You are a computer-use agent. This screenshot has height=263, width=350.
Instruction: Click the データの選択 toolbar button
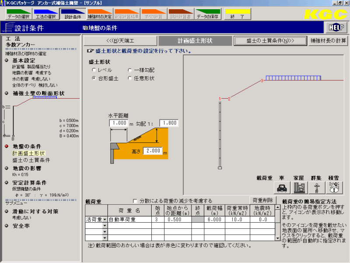tap(19, 14)
